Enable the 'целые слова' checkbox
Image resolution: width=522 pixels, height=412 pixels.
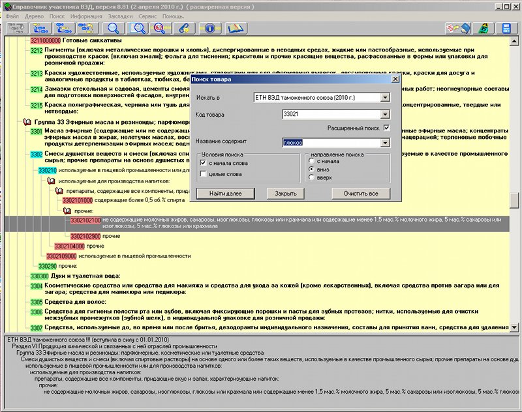(203, 174)
